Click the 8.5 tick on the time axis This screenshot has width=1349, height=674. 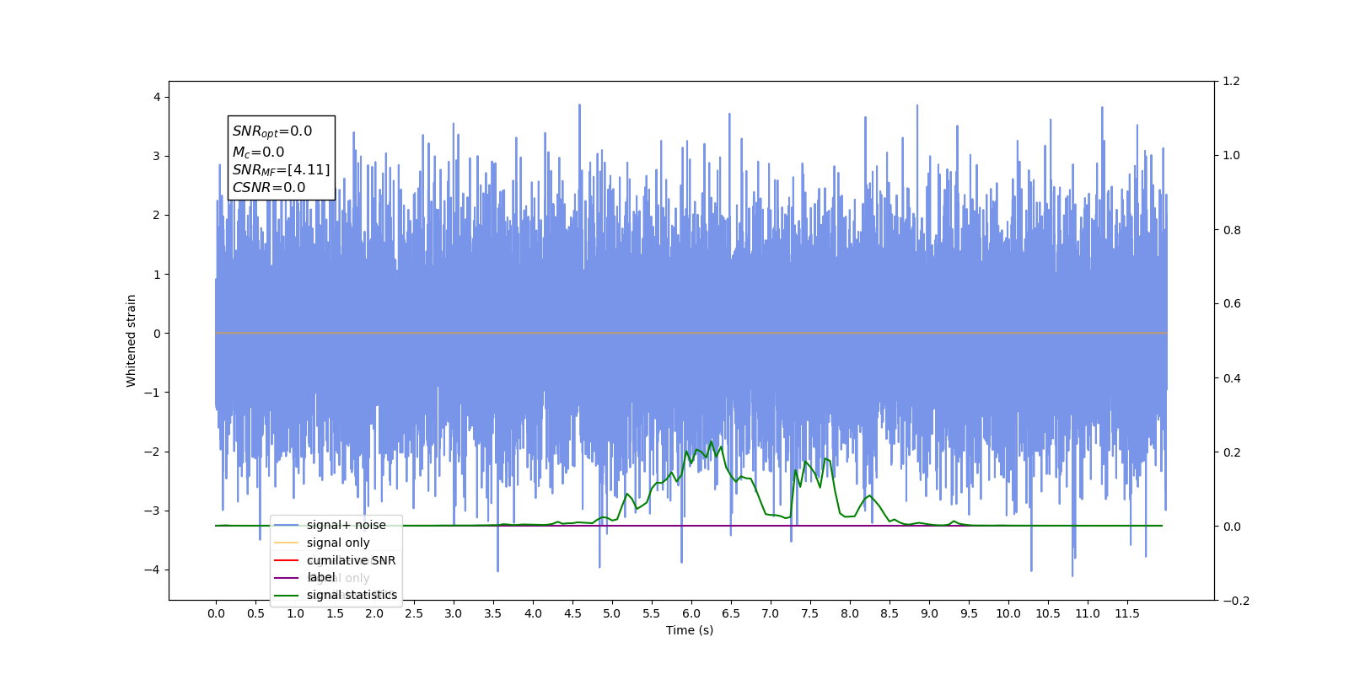click(x=889, y=613)
